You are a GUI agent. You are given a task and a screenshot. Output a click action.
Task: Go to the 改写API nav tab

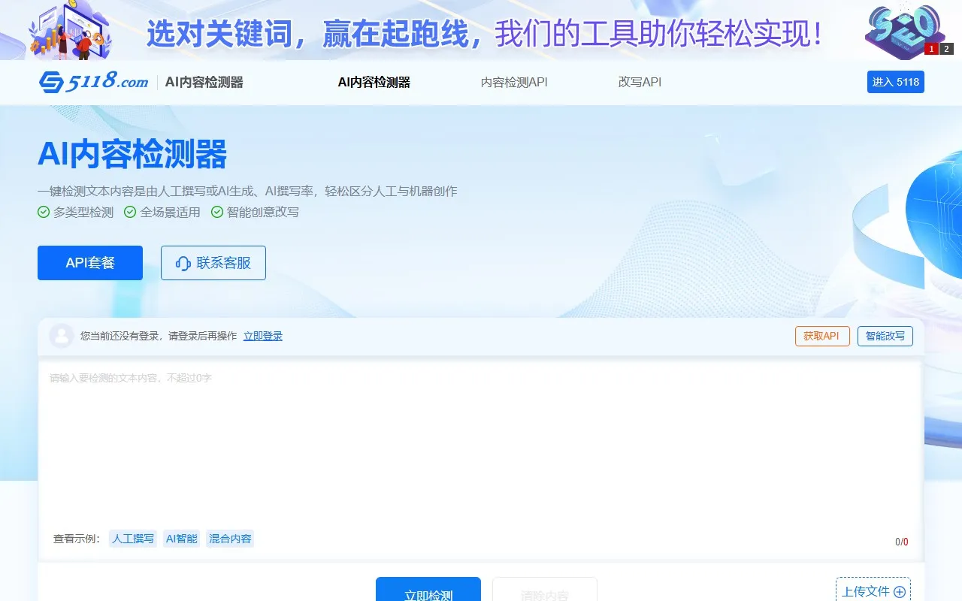pyautogui.click(x=640, y=83)
